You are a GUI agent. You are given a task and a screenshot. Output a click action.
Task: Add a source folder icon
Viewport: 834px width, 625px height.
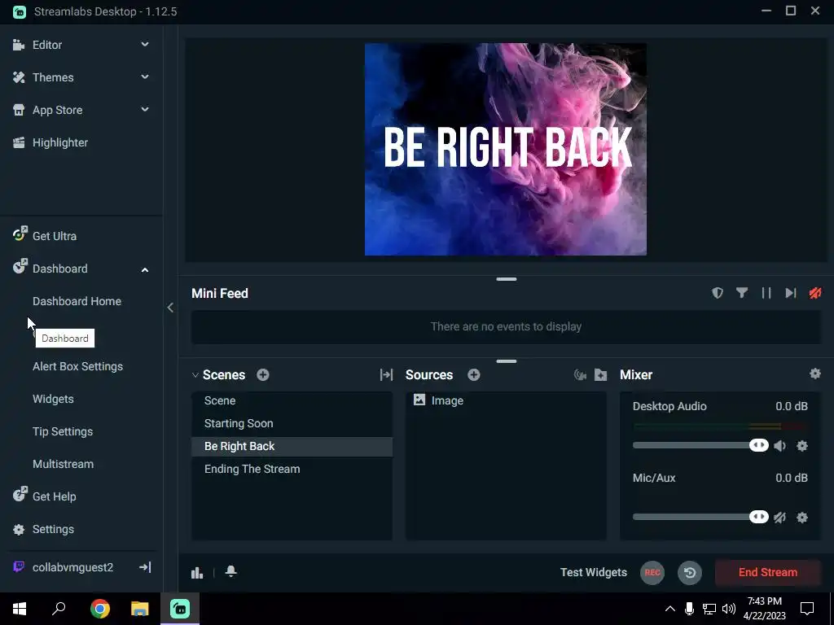600,375
